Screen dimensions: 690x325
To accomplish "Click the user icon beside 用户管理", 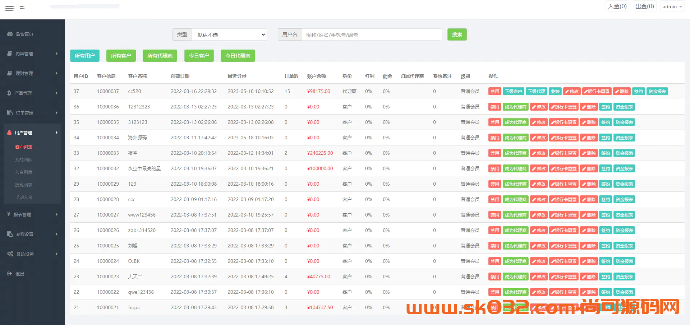I will (x=9, y=133).
